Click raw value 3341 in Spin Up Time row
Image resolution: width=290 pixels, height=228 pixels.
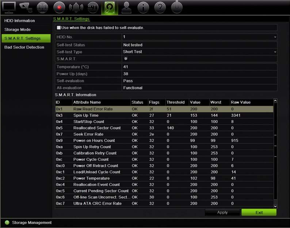(x=236, y=115)
